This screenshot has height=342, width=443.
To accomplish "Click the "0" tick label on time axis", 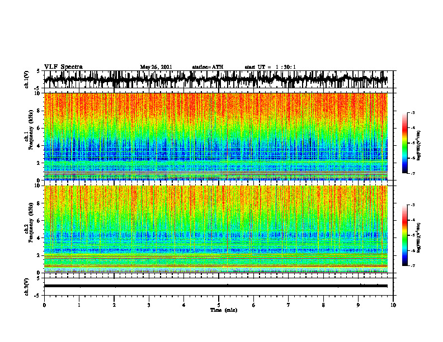I will pyautogui.click(x=44, y=305).
